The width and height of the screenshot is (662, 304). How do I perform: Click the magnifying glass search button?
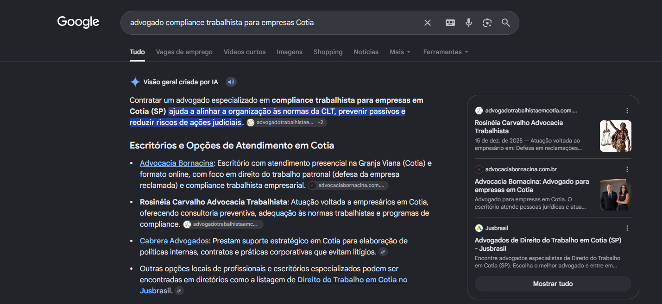[x=506, y=23]
